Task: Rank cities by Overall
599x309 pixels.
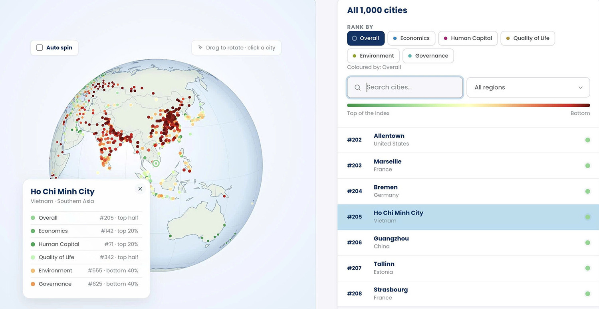Action: (366, 38)
